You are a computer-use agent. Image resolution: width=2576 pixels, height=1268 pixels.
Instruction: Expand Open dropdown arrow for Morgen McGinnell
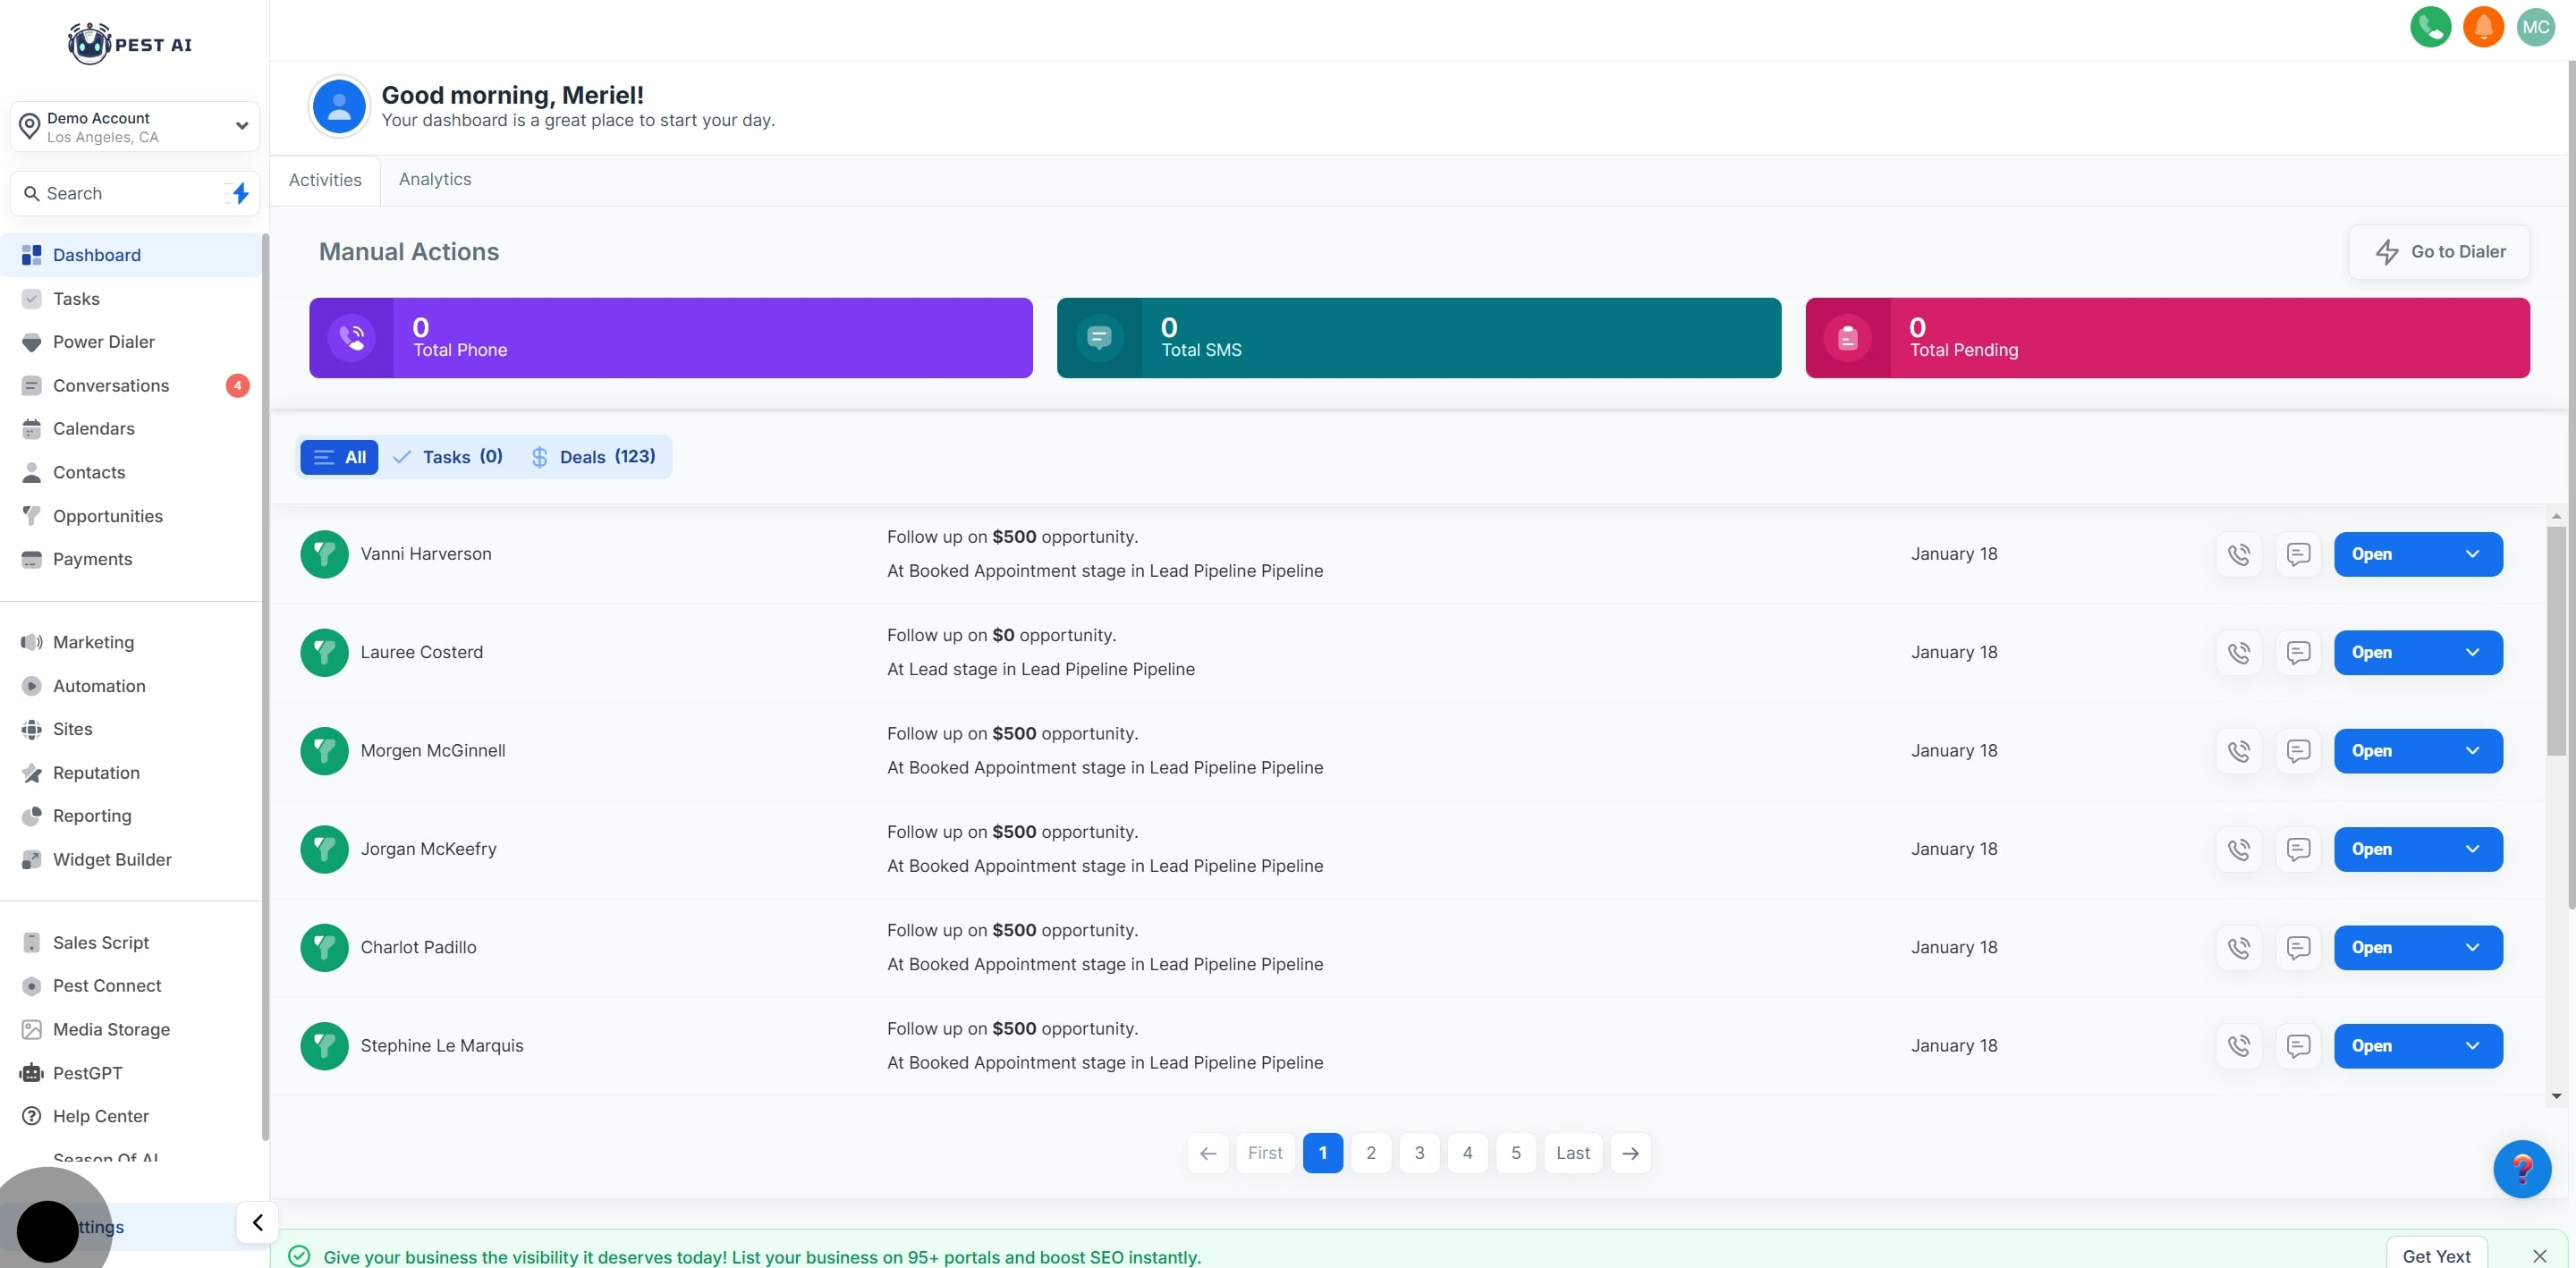(2472, 751)
